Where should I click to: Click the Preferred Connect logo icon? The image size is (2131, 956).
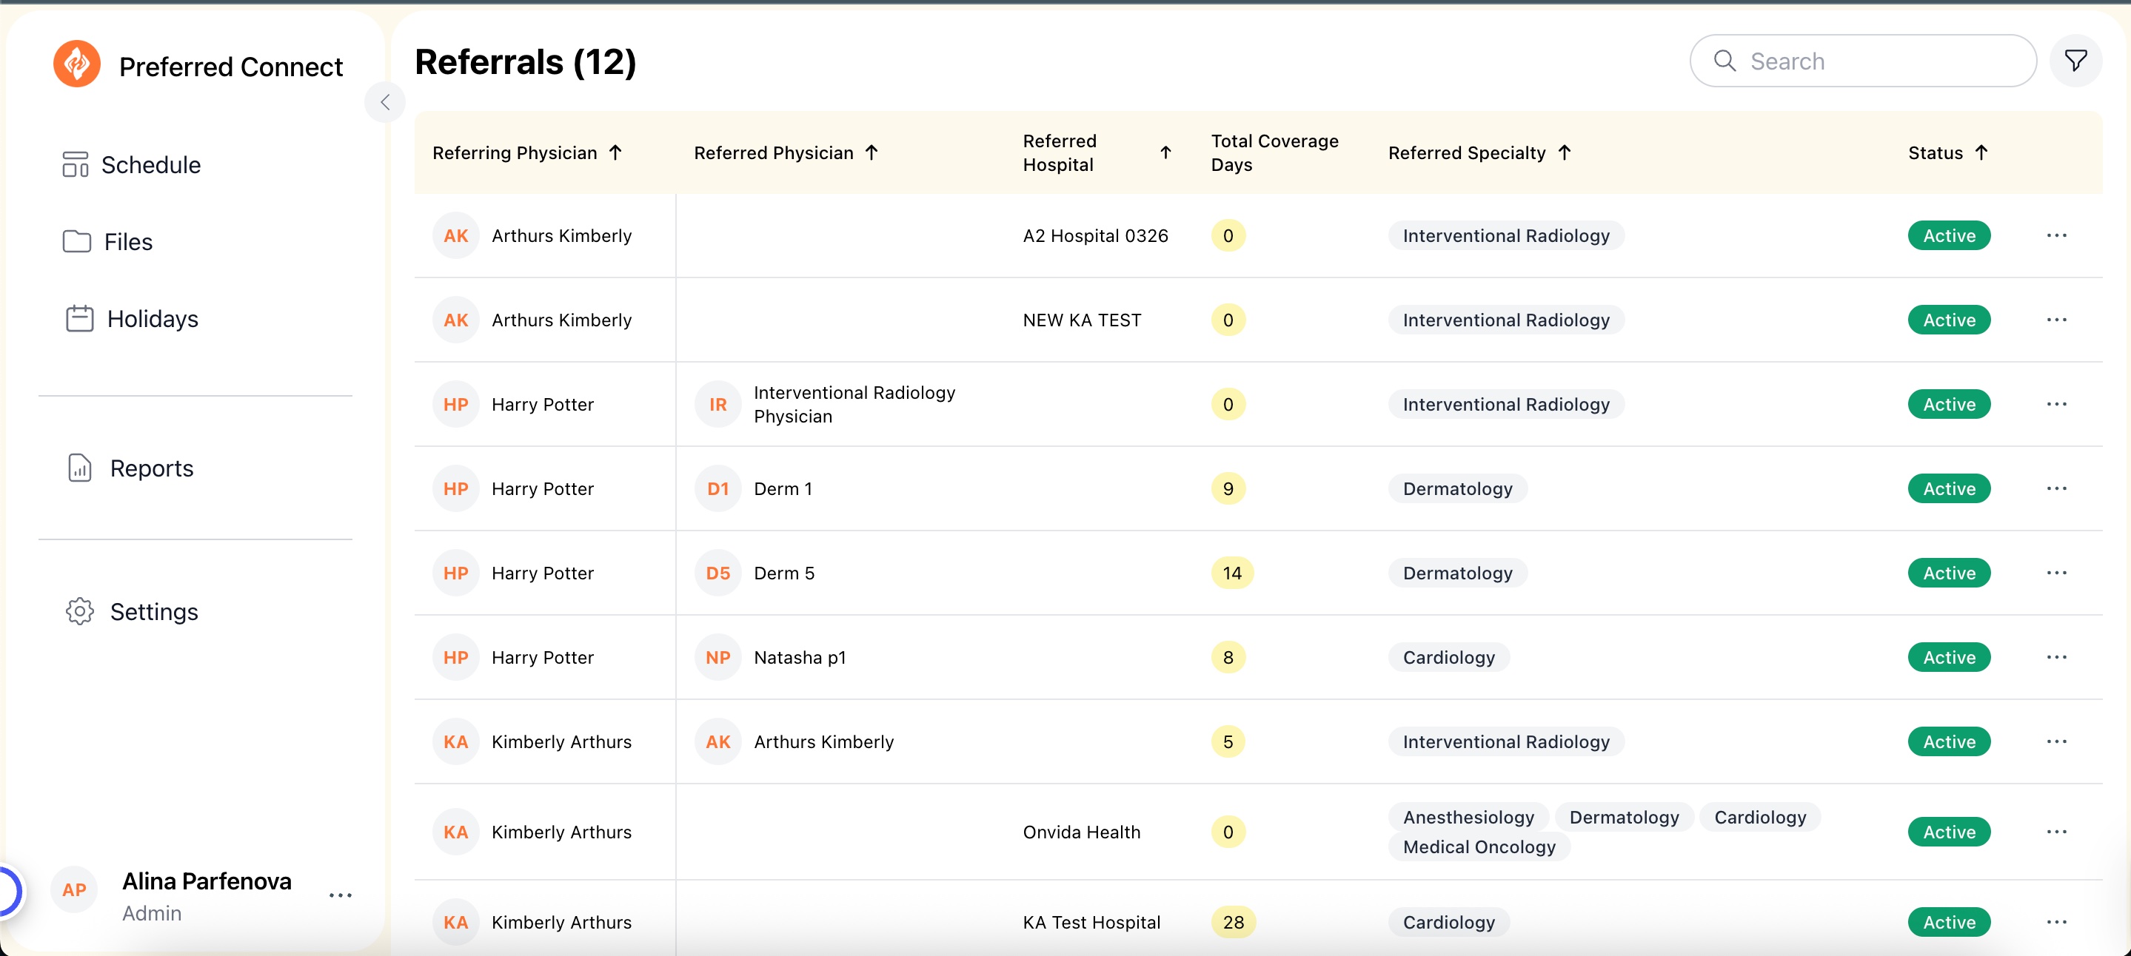coord(77,64)
